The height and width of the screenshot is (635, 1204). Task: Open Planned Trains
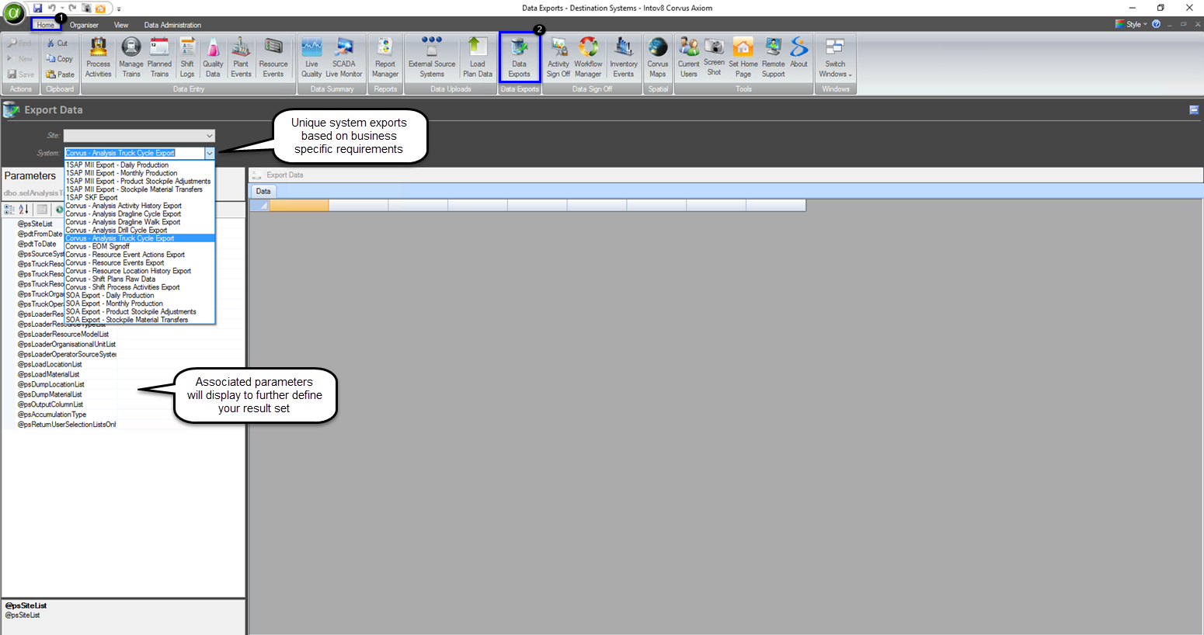click(159, 57)
